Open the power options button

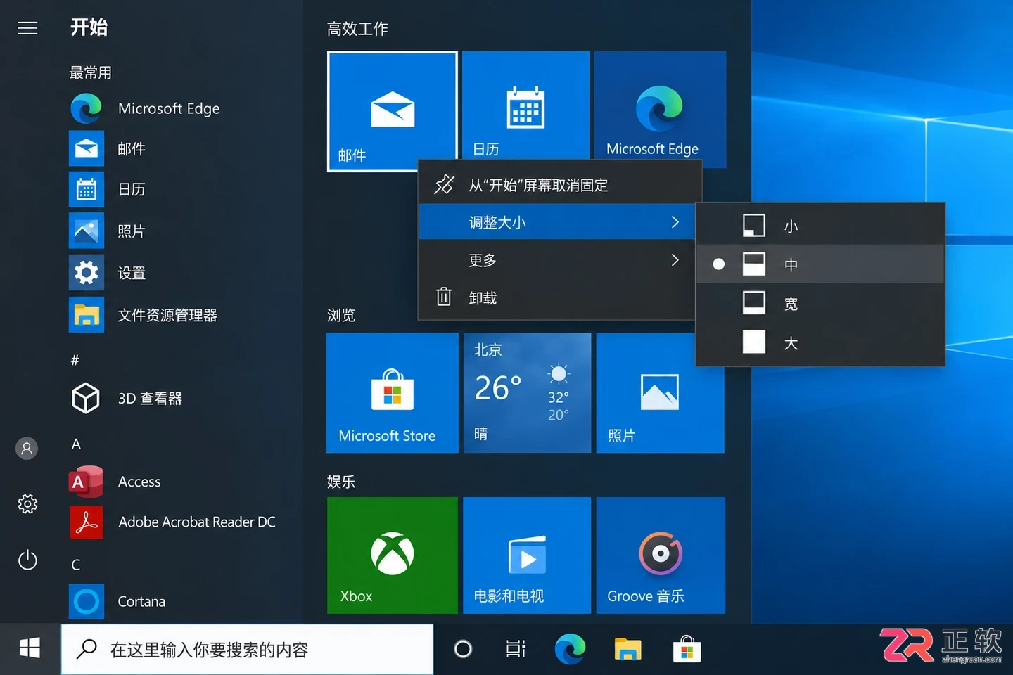tap(27, 560)
